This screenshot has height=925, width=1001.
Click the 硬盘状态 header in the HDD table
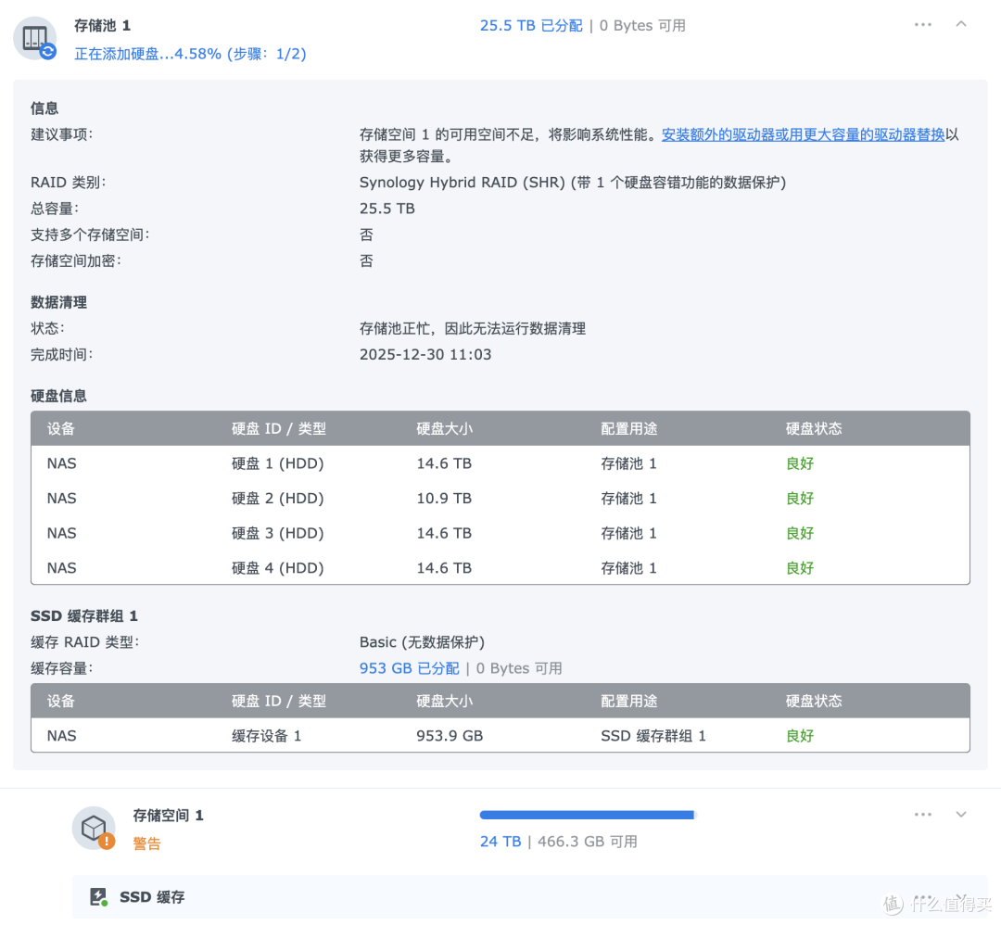pyautogui.click(x=814, y=428)
